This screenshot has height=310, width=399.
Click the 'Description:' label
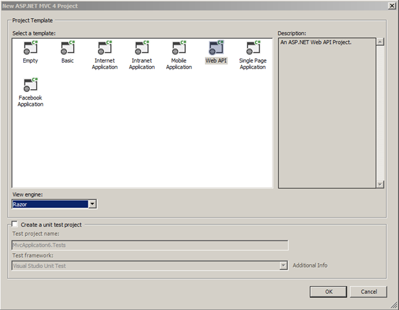[x=291, y=34]
